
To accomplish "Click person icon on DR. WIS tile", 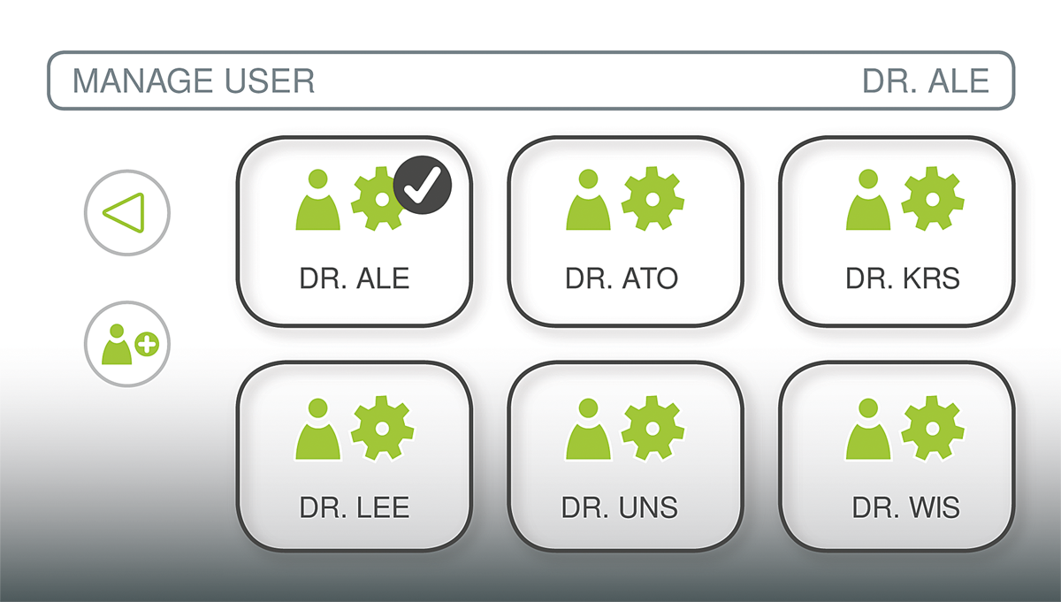I will [x=868, y=429].
